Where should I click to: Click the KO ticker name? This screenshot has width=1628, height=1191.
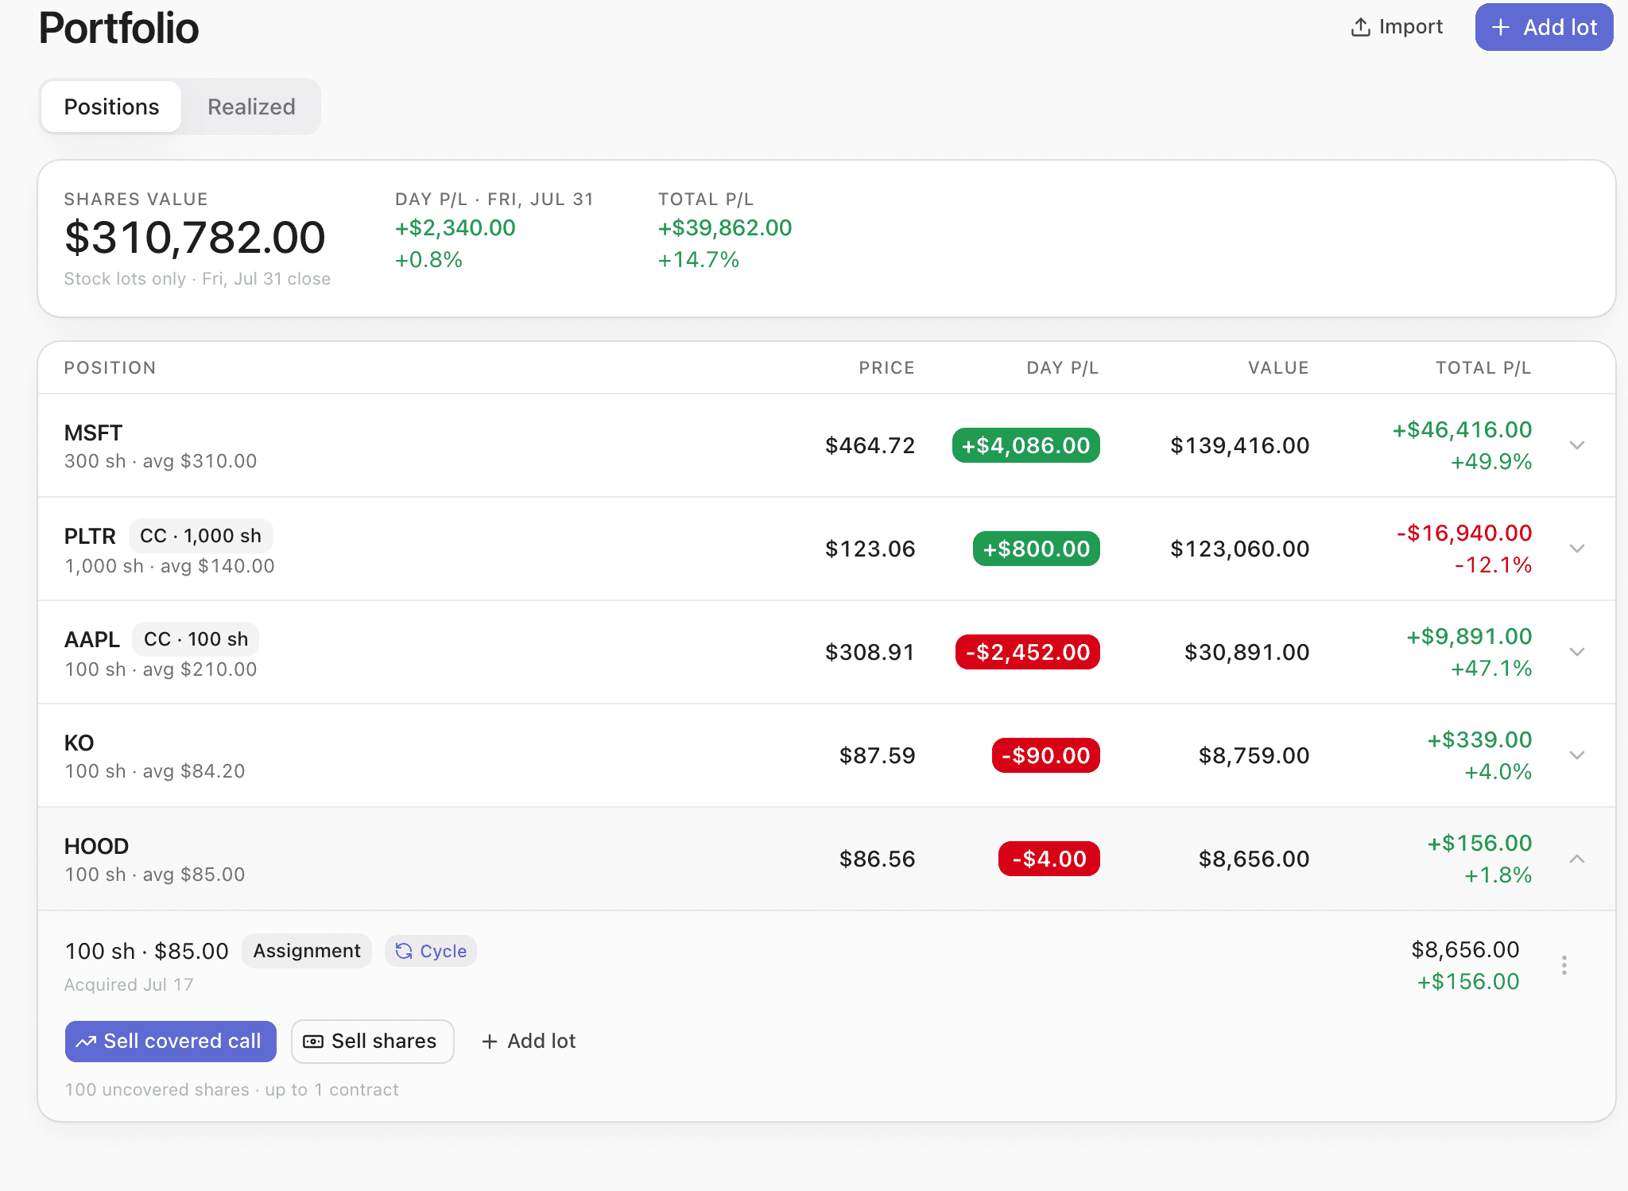pos(79,743)
